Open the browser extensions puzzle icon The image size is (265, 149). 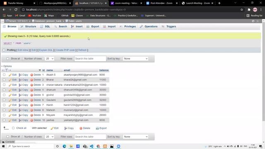pyautogui.click(x=249, y=10)
